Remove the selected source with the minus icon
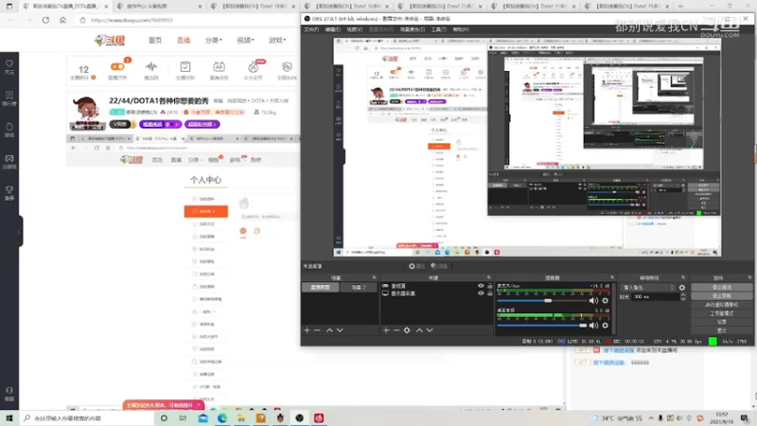The width and height of the screenshot is (757, 426). point(396,330)
